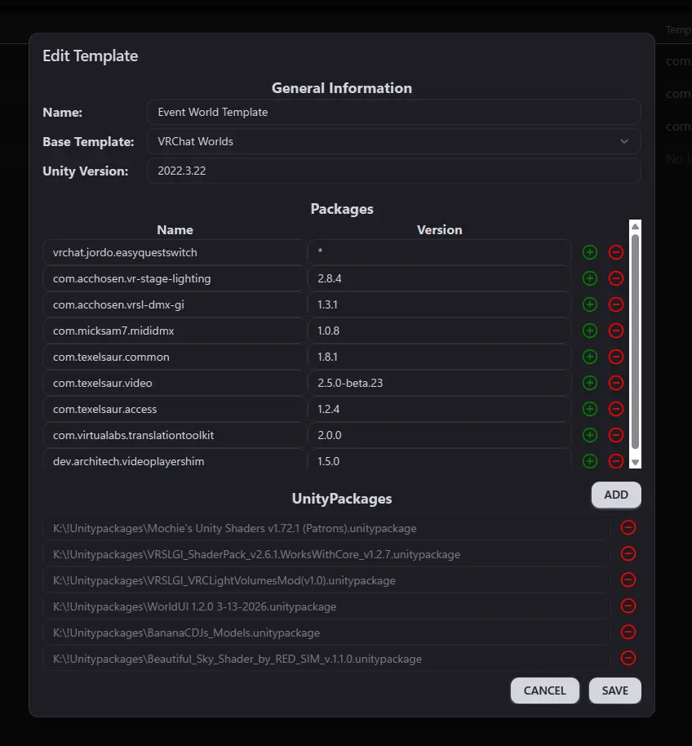Click the template Name input field
The image size is (692, 746).
tap(393, 112)
